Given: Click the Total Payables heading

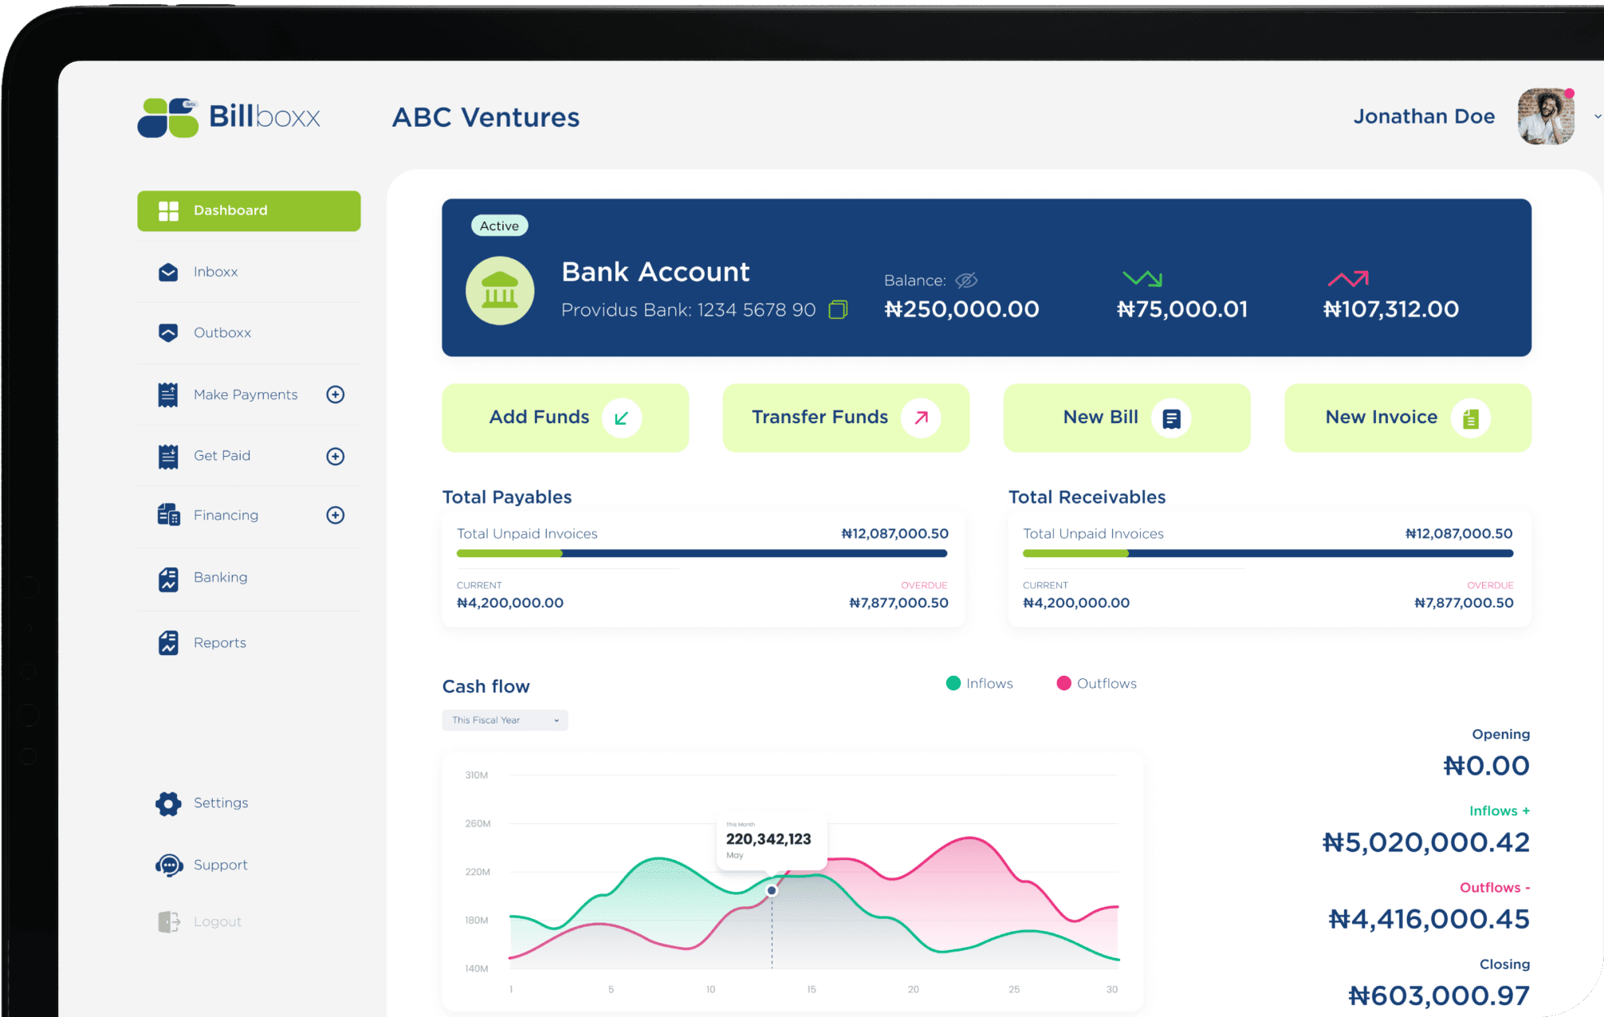Looking at the screenshot, I should 507,497.
